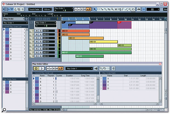170x114 pixels.
Task: Select the Play/scrub speaker tool
Action: (130, 9)
